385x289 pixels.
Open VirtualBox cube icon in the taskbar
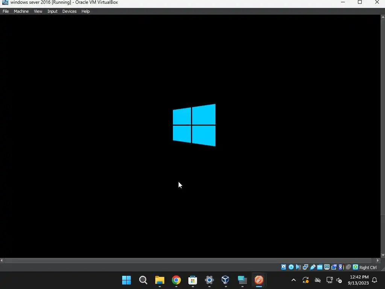coord(226,280)
